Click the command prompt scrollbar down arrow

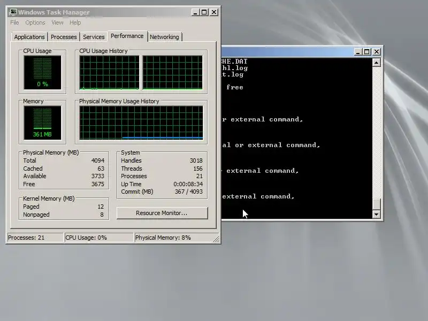[377, 215]
